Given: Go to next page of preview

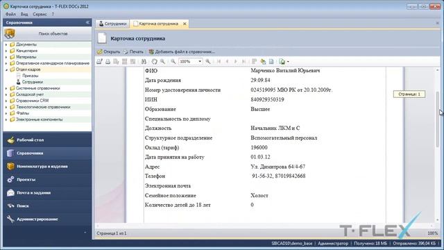Looking at the screenshot, I should (235, 62).
